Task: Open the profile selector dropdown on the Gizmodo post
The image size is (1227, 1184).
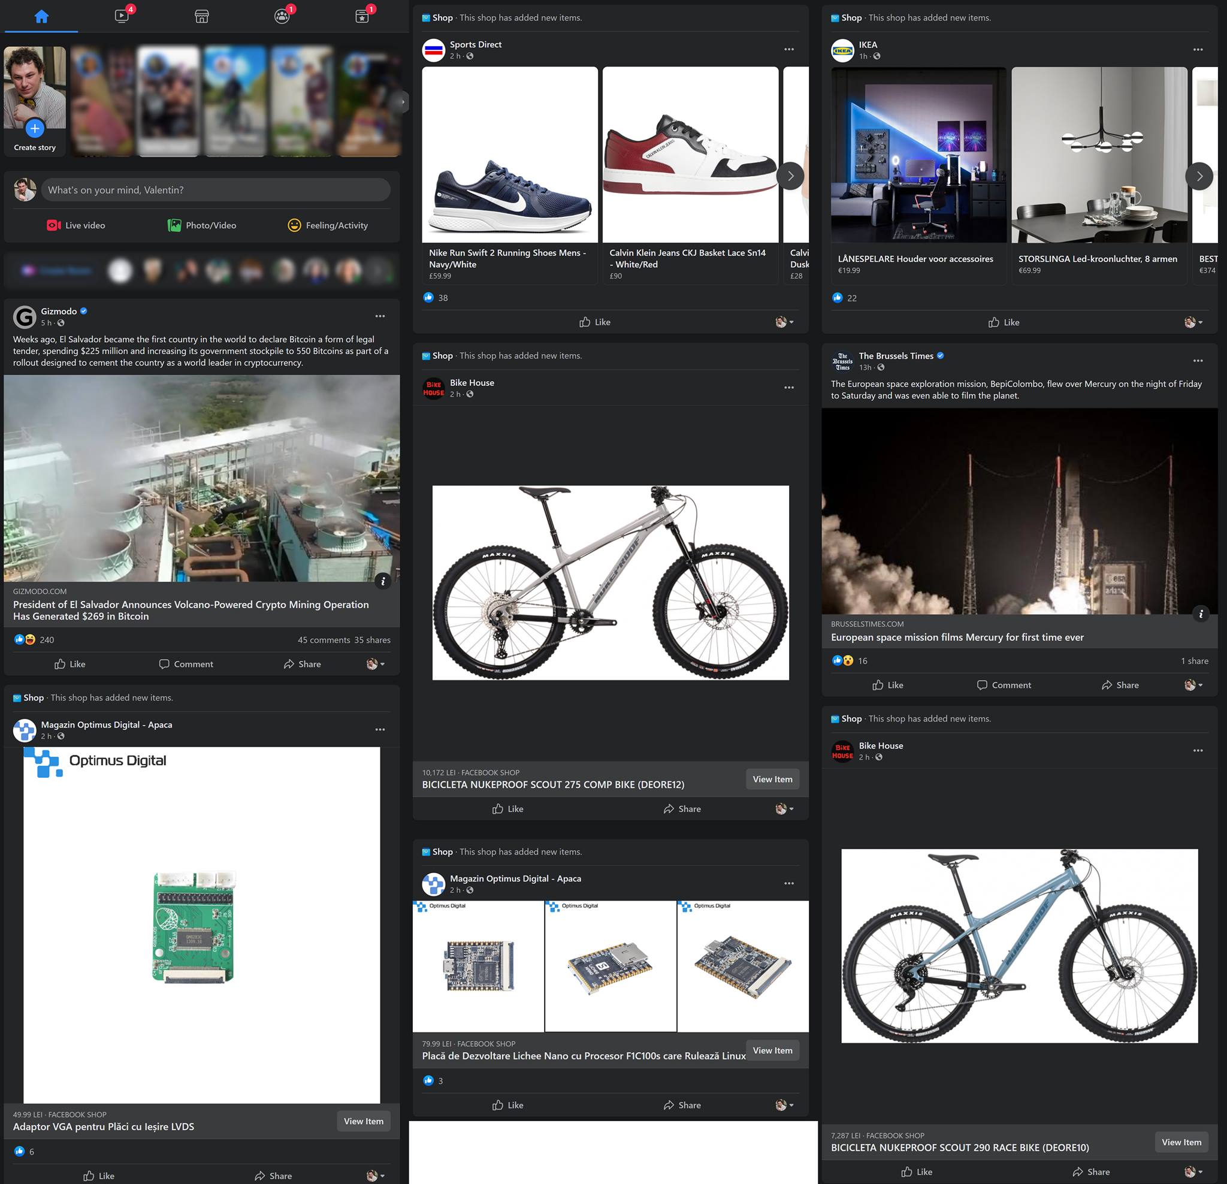Action: pos(376,664)
